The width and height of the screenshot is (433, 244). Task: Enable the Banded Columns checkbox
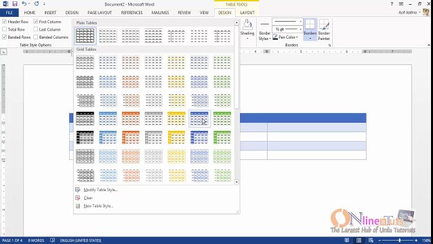(x=36, y=37)
